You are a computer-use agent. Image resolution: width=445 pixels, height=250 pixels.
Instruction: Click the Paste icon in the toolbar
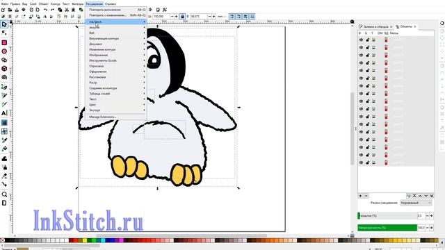coord(73,10)
